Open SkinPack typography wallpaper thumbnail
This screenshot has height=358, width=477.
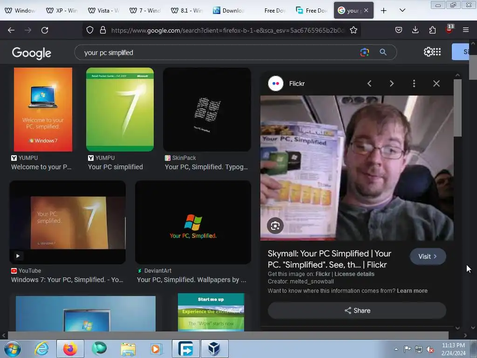[x=207, y=110]
